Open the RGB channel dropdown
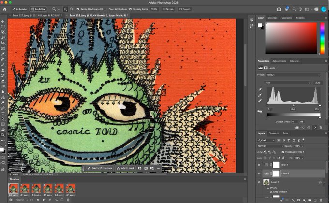 point(288,83)
